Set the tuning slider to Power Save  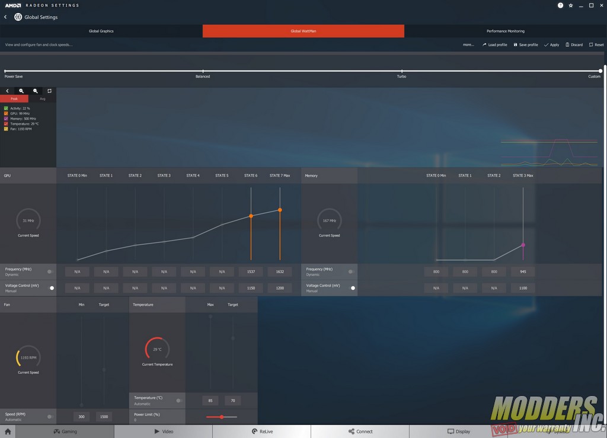pos(5,71)
